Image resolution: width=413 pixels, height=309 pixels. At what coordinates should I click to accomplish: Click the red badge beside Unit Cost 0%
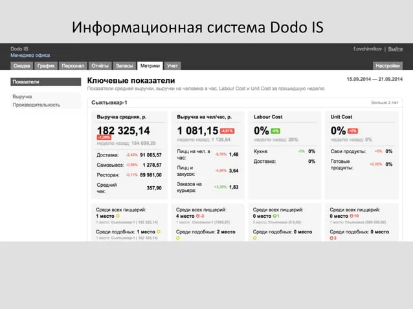click(353, 131)
